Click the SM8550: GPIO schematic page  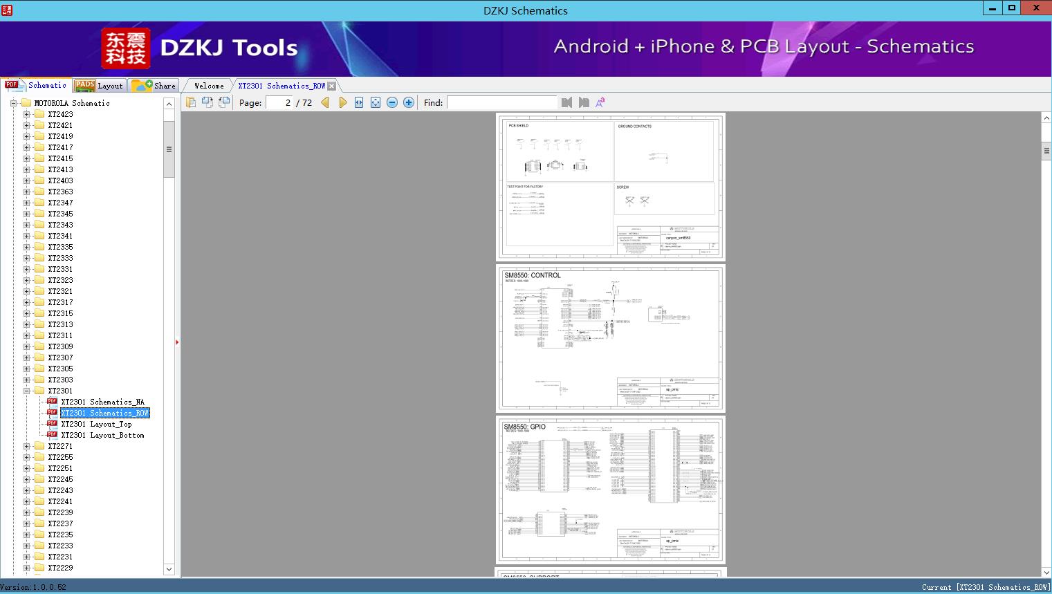click(611, 490)
